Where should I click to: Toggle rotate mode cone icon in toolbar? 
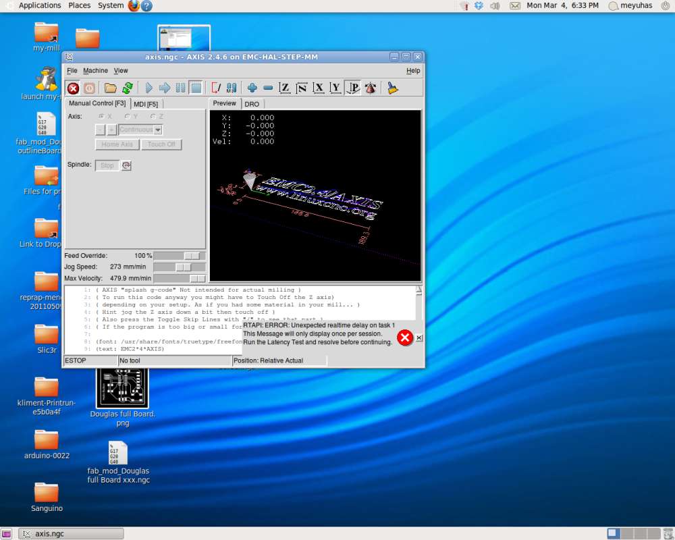click(370, 88)
